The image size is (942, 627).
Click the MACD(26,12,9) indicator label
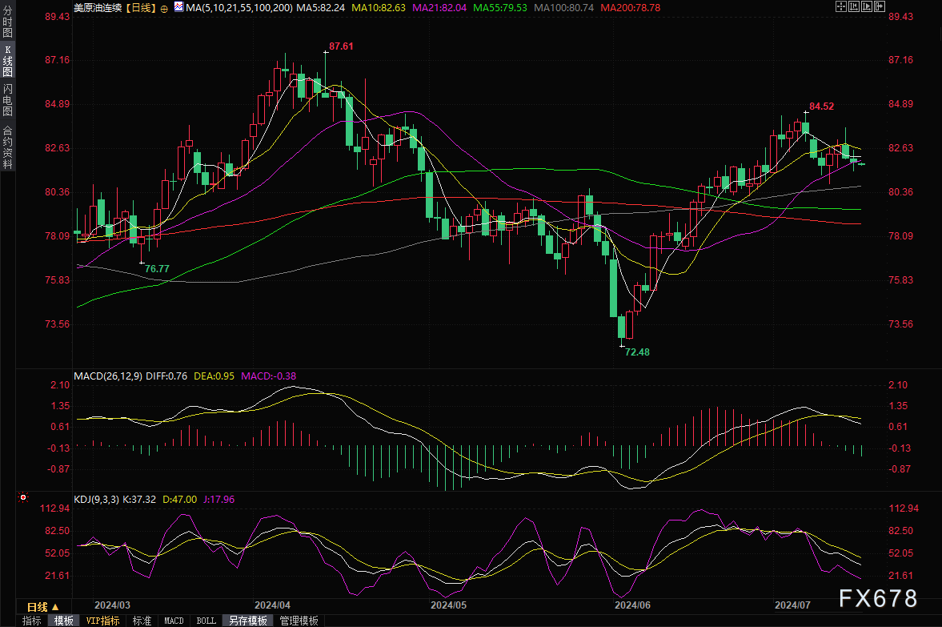click(x=108, y=376)
